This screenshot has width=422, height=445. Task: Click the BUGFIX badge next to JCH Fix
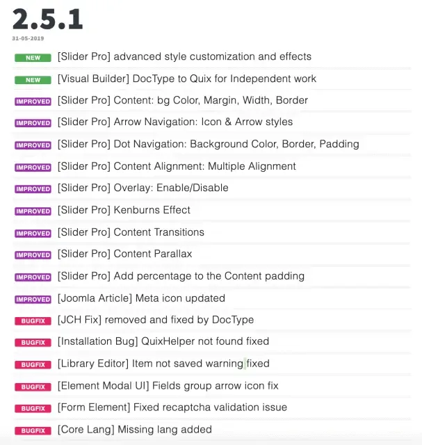click(33, 321)
